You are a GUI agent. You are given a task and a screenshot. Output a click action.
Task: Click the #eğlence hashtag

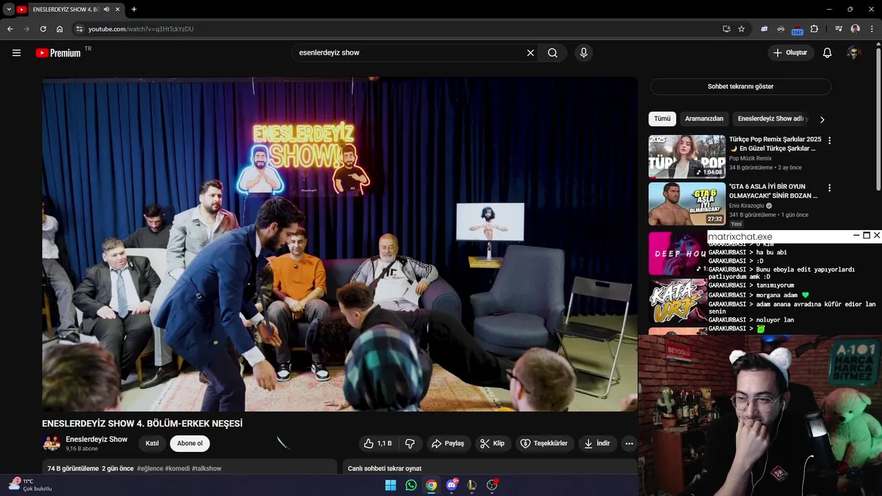click(x=150, y=468)
